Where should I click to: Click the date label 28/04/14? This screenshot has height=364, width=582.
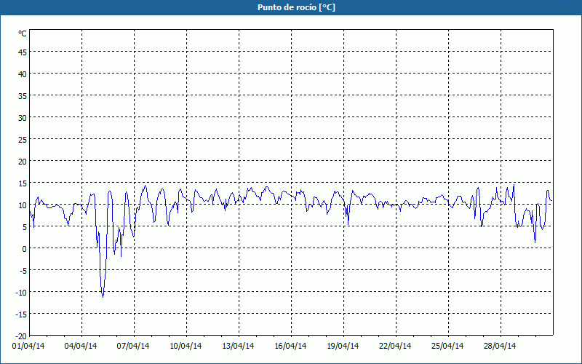[500, 346]
